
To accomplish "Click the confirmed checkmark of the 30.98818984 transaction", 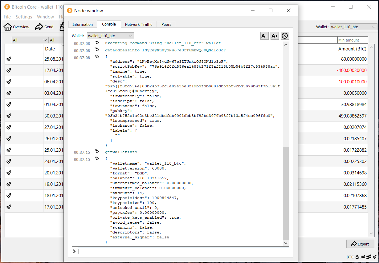I will pyautogui.click(x=9, y=105).
